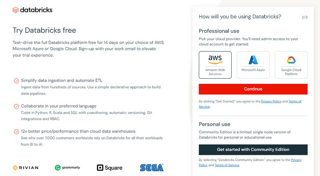Viewport: 320px width, 176px height.
Task: Open Terms of Service link under Continue
Action: [x=250, y=104]
